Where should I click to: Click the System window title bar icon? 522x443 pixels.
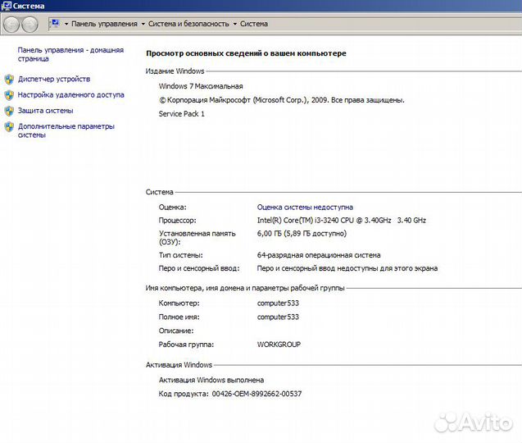pyautogui.click(x=7, y=6)
